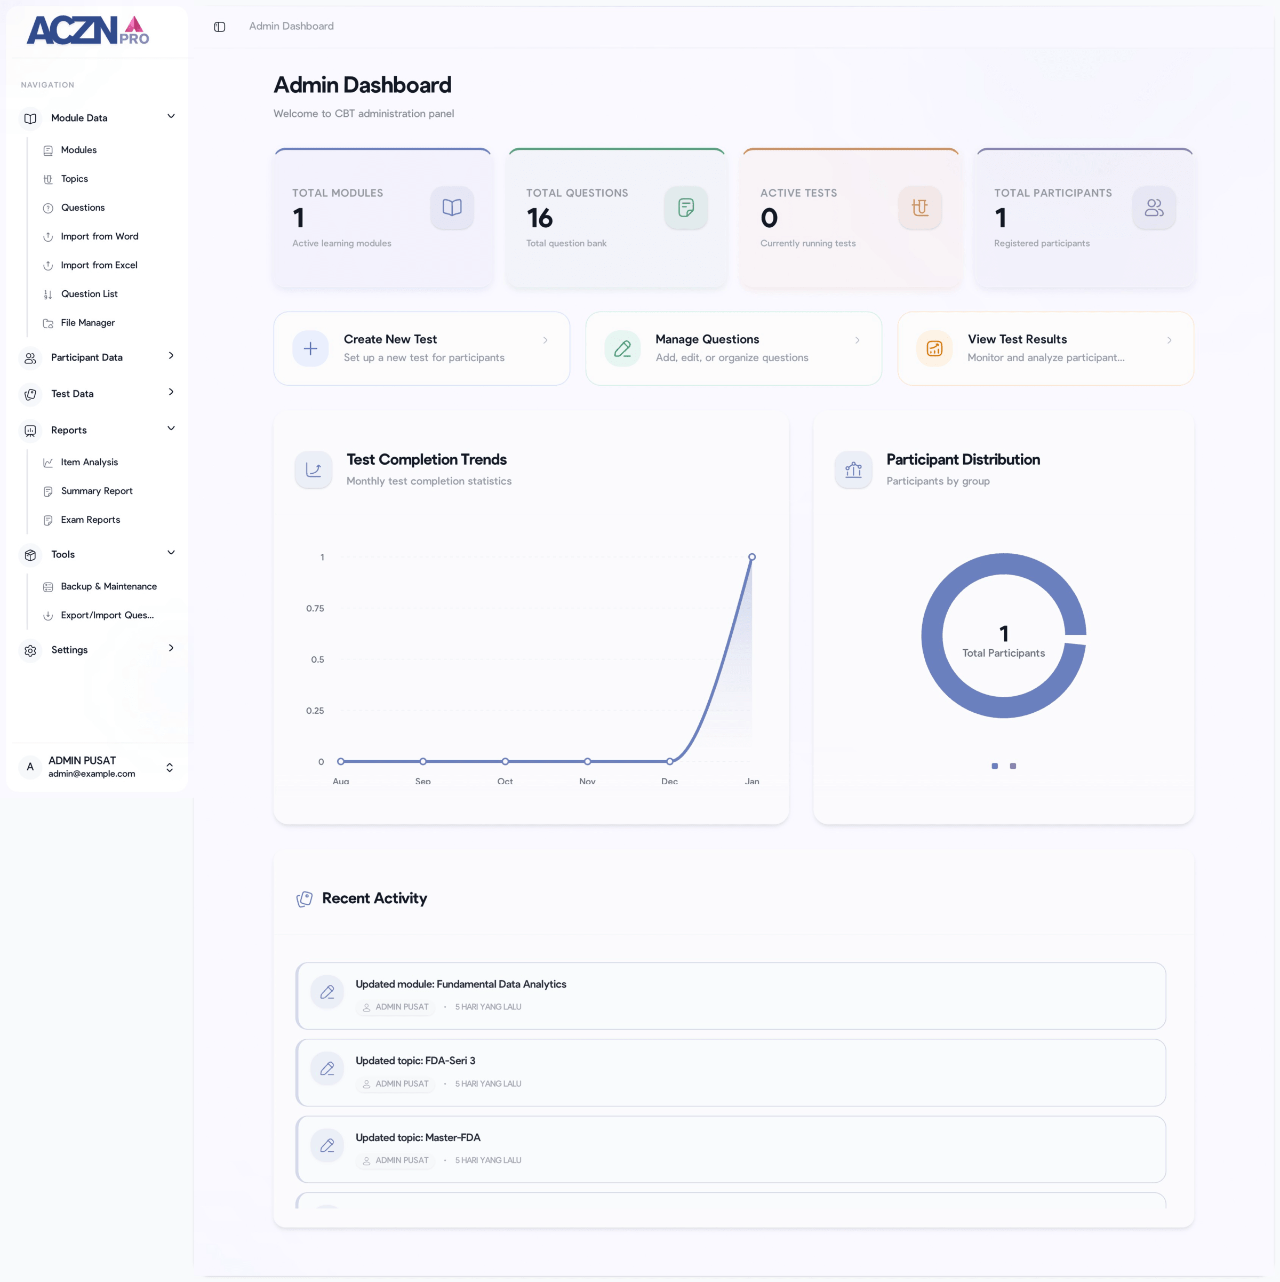Viewport: 1280px width, 1282px height.
Task: Toggle the first donut chart legend dot
Action: tap(994, 766)
